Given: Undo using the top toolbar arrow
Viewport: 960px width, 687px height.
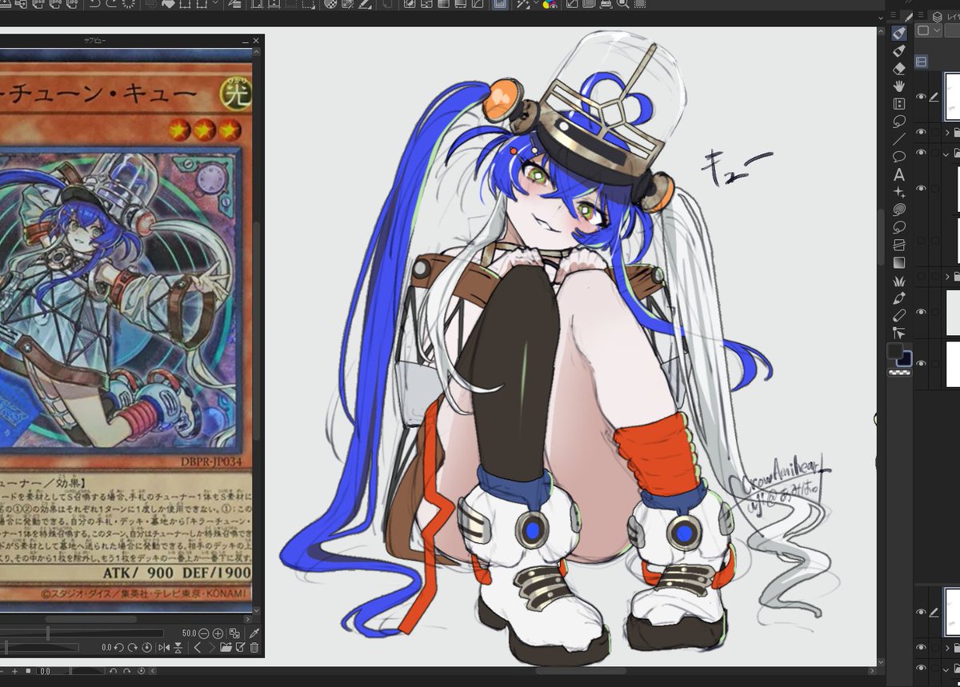Looking at the screenshot, I should (x=94, y=5).
